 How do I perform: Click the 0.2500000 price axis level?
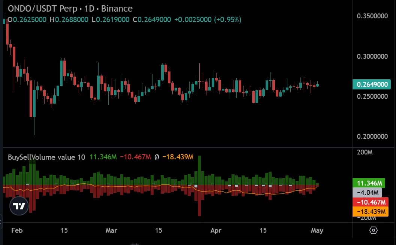372,96
